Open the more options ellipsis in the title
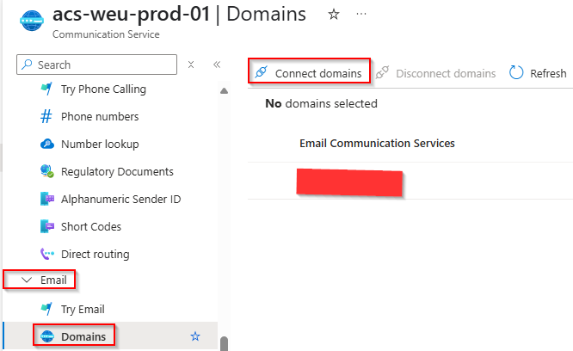573x351 pixels. (361, 15)
